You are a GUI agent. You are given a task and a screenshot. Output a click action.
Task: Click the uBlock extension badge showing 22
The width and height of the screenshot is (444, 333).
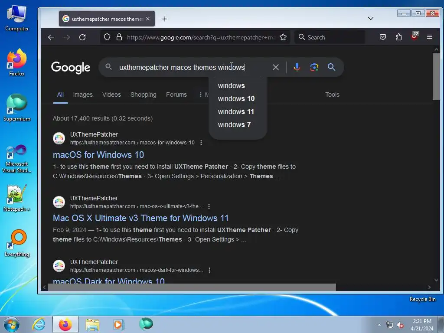tap(415, 36)
